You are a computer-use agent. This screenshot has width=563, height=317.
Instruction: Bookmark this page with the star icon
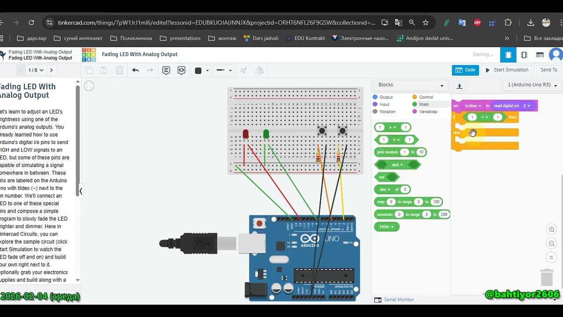pos(425,22)
